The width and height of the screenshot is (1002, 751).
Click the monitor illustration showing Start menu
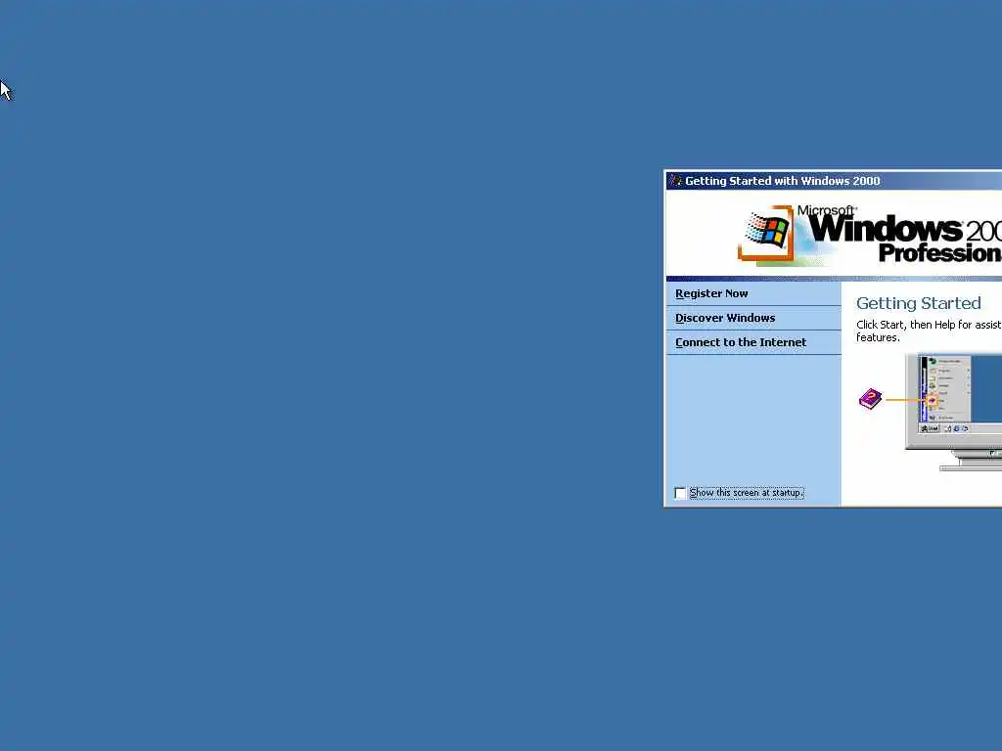tap(954, 412)
